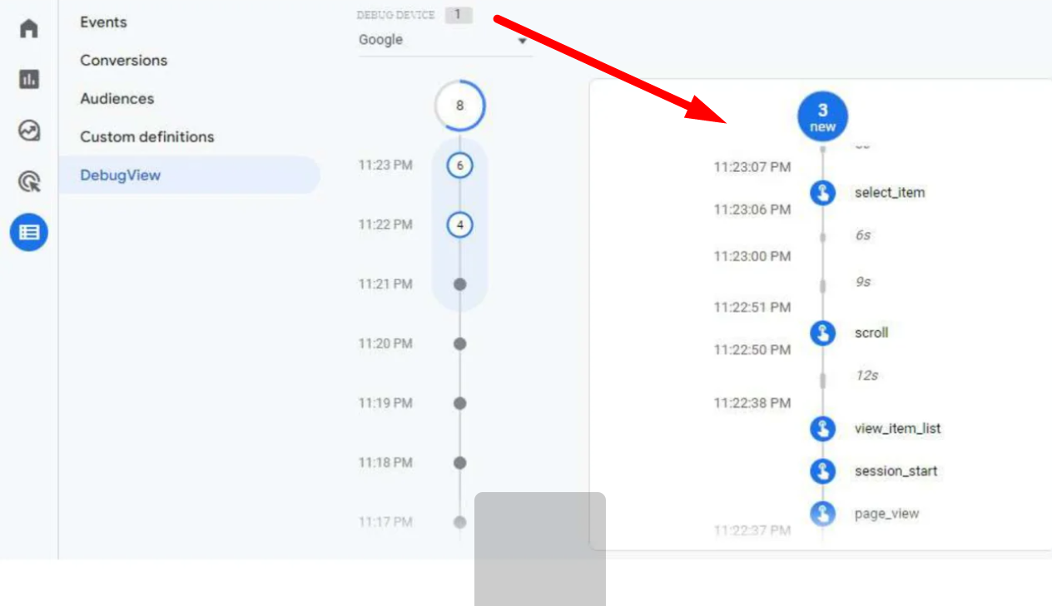Open the Explore icon in left rail

pos(29,131)
